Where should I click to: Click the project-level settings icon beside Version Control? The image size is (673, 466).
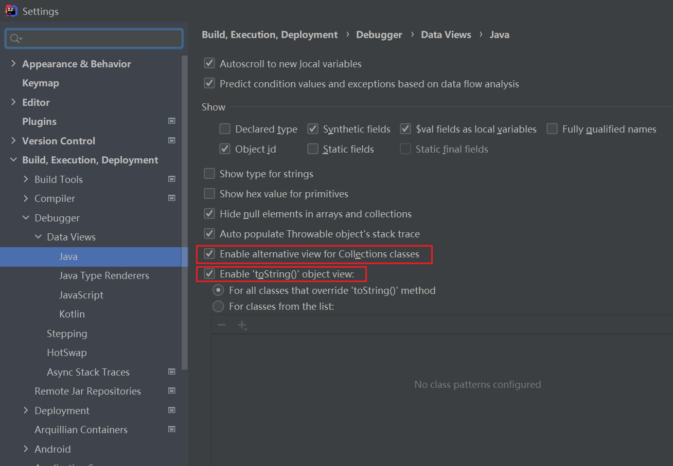(172, 140)
